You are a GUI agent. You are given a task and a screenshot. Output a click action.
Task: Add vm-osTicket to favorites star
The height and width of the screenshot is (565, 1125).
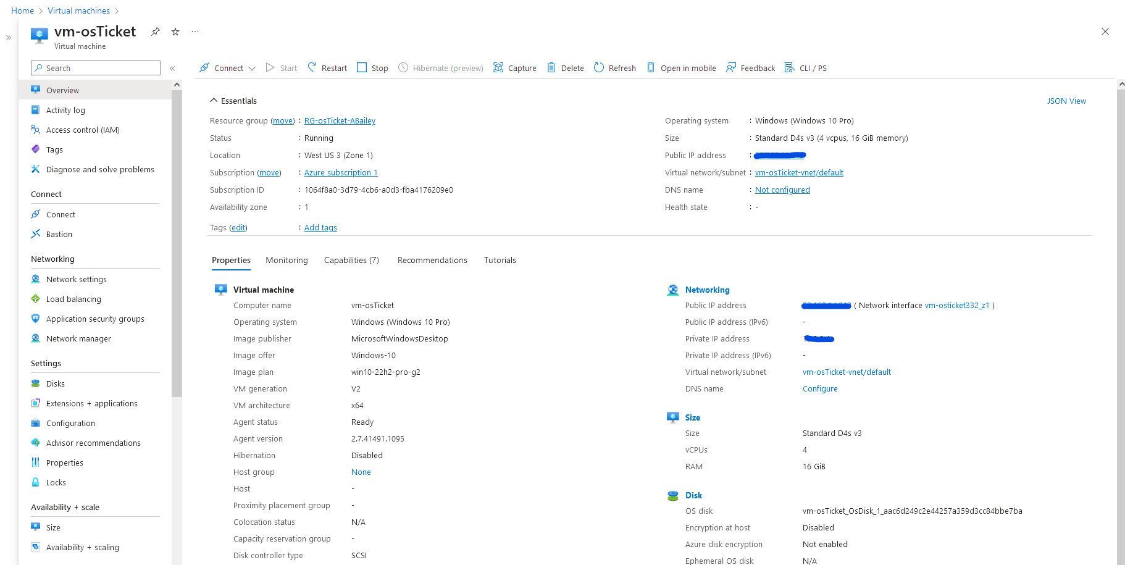click(175, 31)
